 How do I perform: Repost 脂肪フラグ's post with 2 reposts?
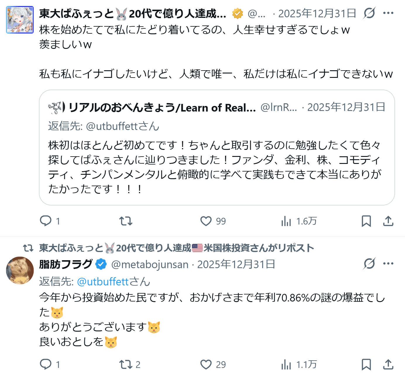pyautogui.click(x=126, y=364)
